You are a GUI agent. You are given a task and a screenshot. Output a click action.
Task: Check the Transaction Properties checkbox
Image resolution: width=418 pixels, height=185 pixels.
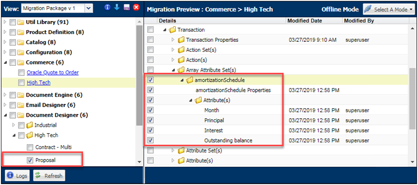[x=151, y=40]
